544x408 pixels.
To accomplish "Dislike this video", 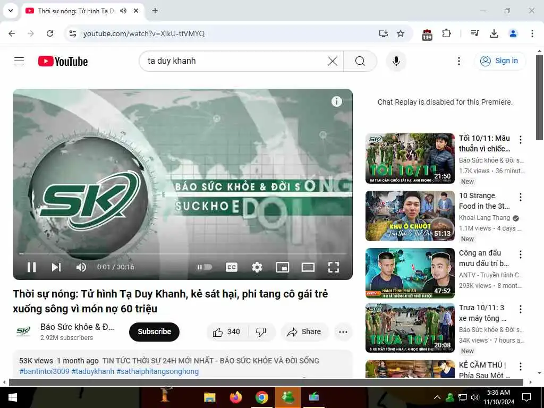I will coord(261,332).
